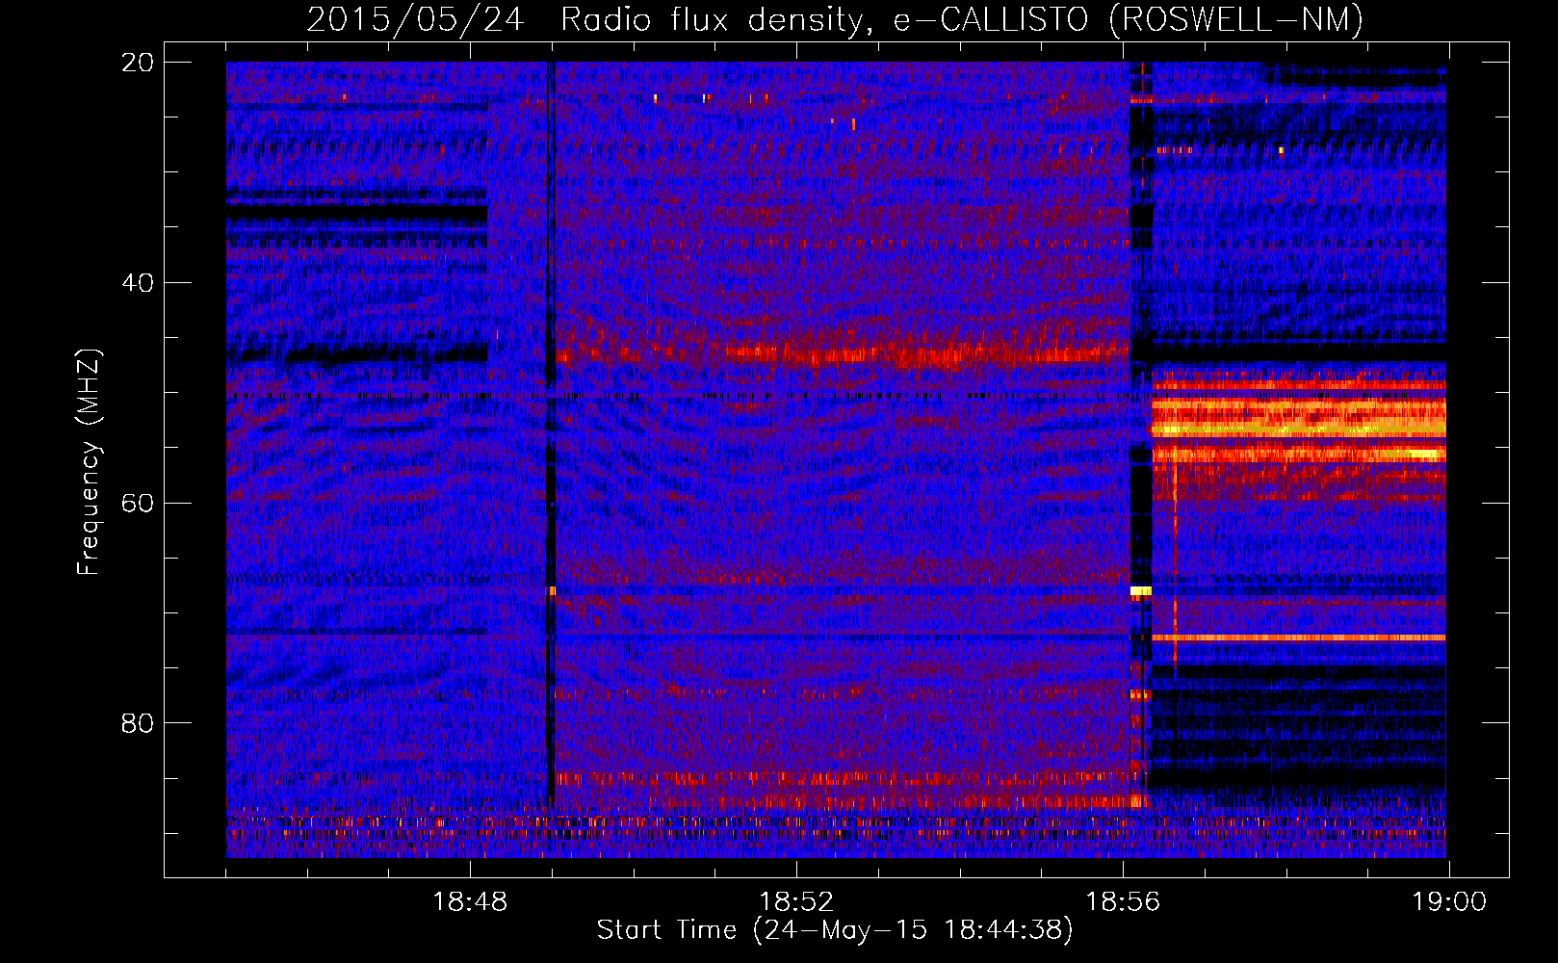This screenshot has width=1558, height=963.
Task: Click the 20 frequency tick label
Action: tap(138, 63)
